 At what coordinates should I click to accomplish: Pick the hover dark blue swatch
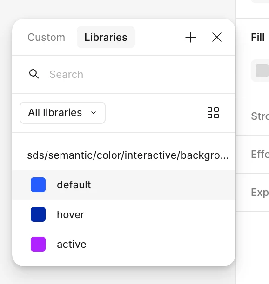[38, 214]
